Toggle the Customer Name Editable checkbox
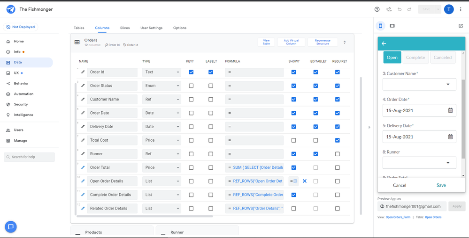 (x=315, y=99)
